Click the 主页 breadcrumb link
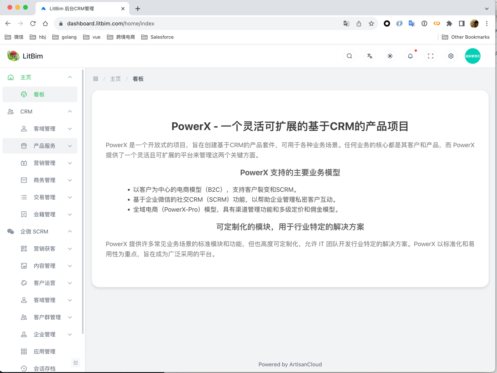This screenshot has height=373, width=497. [115, 79]
